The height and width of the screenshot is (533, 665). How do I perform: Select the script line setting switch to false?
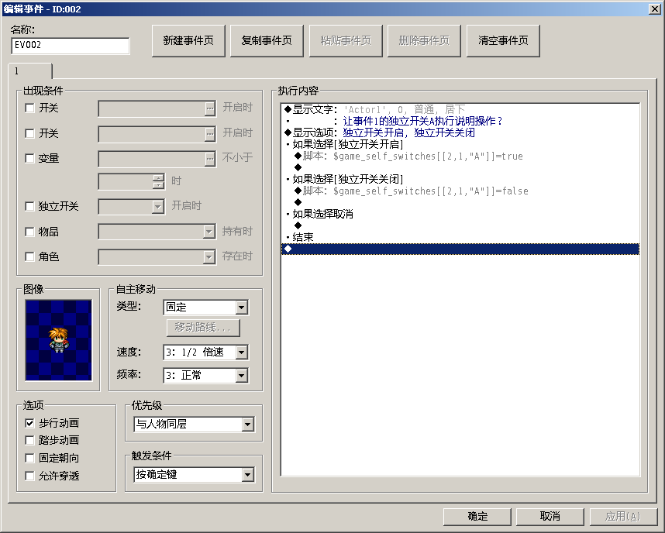click(x=460, y=191)
